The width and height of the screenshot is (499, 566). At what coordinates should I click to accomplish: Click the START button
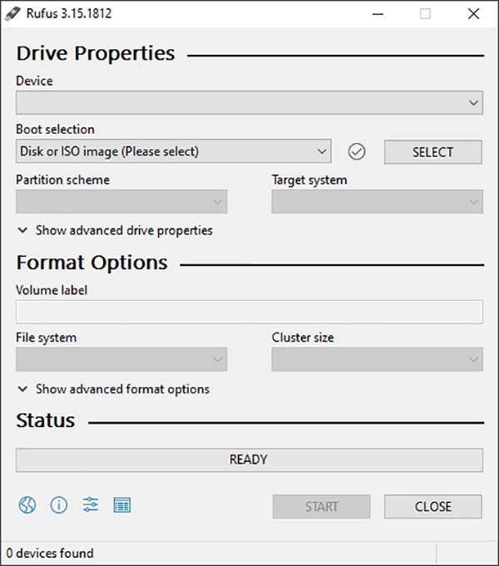(322, 506)
